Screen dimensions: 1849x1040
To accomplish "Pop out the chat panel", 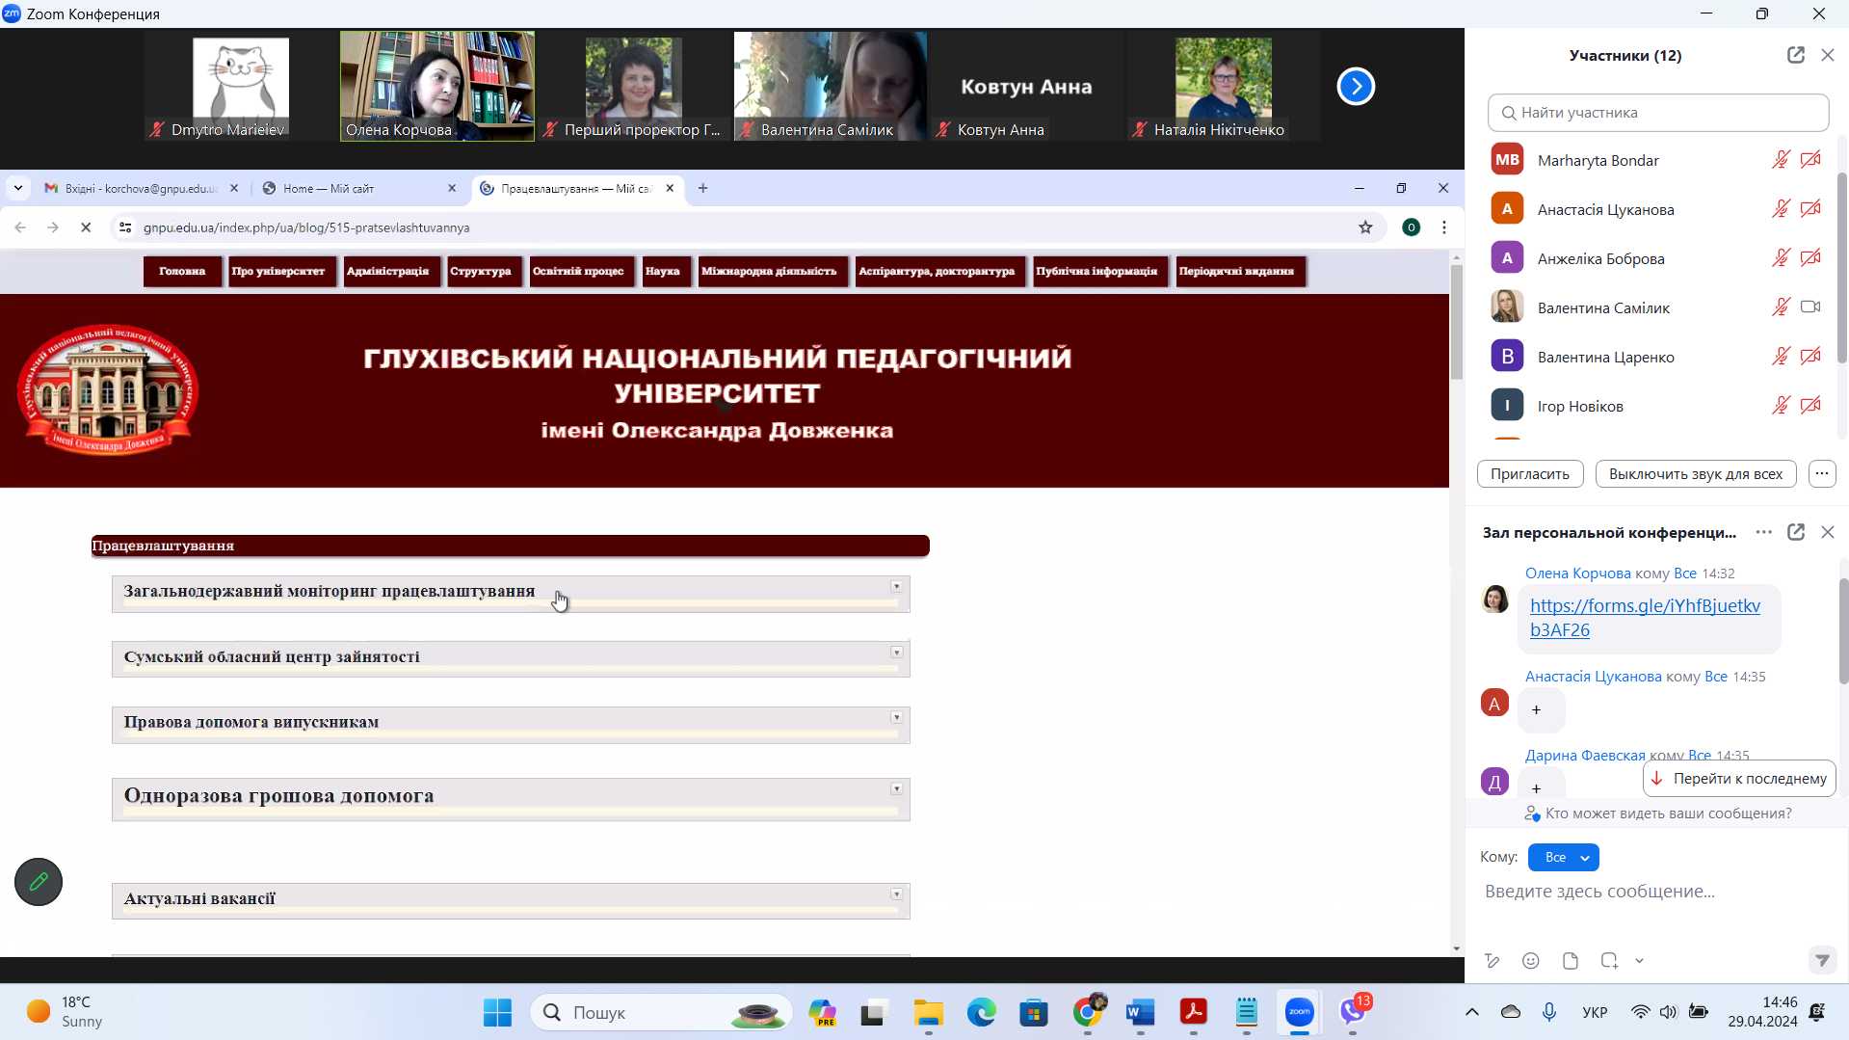I will [x=1796, y=532].
